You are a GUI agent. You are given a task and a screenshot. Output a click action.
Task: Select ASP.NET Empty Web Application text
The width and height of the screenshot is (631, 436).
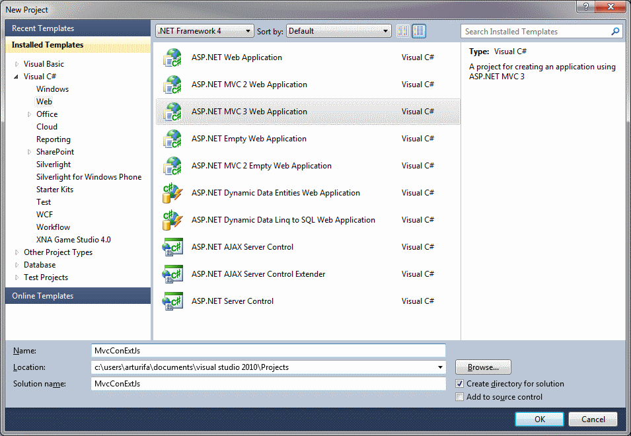[x=248, y=139]
